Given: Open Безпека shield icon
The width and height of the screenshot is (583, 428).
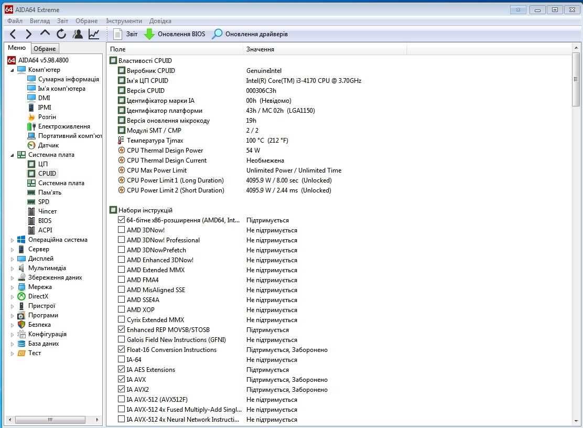Looking at the screenshot, I should 21,325.
